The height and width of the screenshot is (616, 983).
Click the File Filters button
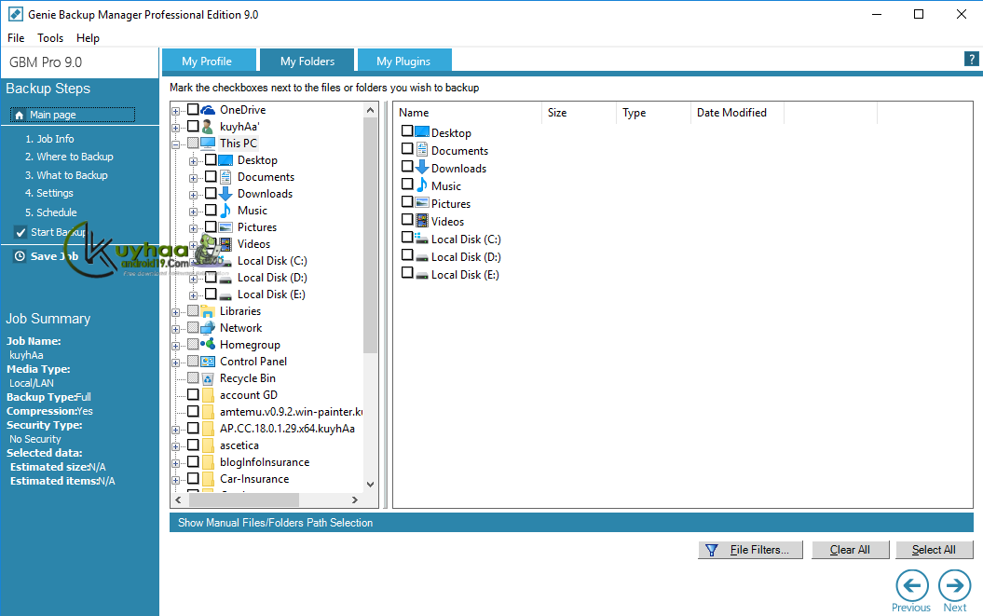pyautogui.click(x=750, y=550)
